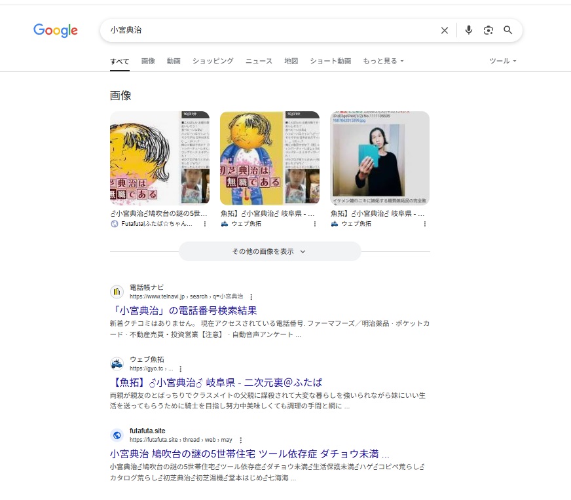The height and width of the screenshot is (500, 571).
Task: Open the mirror selfie image thumbnail
Action: 380,158
